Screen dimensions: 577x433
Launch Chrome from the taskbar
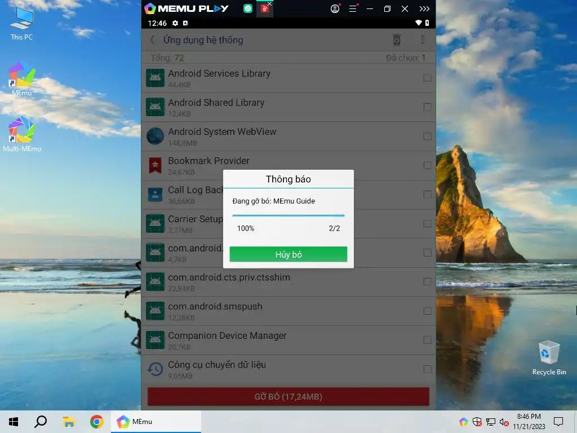pyautogui.click(x=97, y=422)
